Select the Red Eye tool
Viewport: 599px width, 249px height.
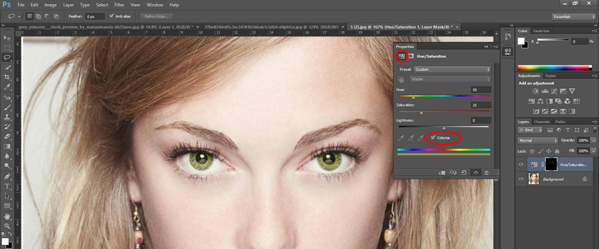7,98
